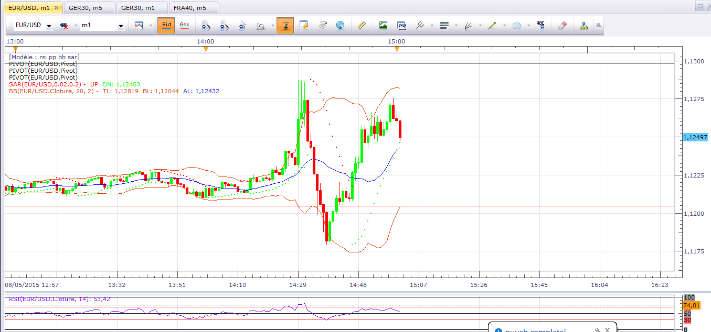
Task: Select the pitchfork drawing tool
Action: [x=420, y=25]
